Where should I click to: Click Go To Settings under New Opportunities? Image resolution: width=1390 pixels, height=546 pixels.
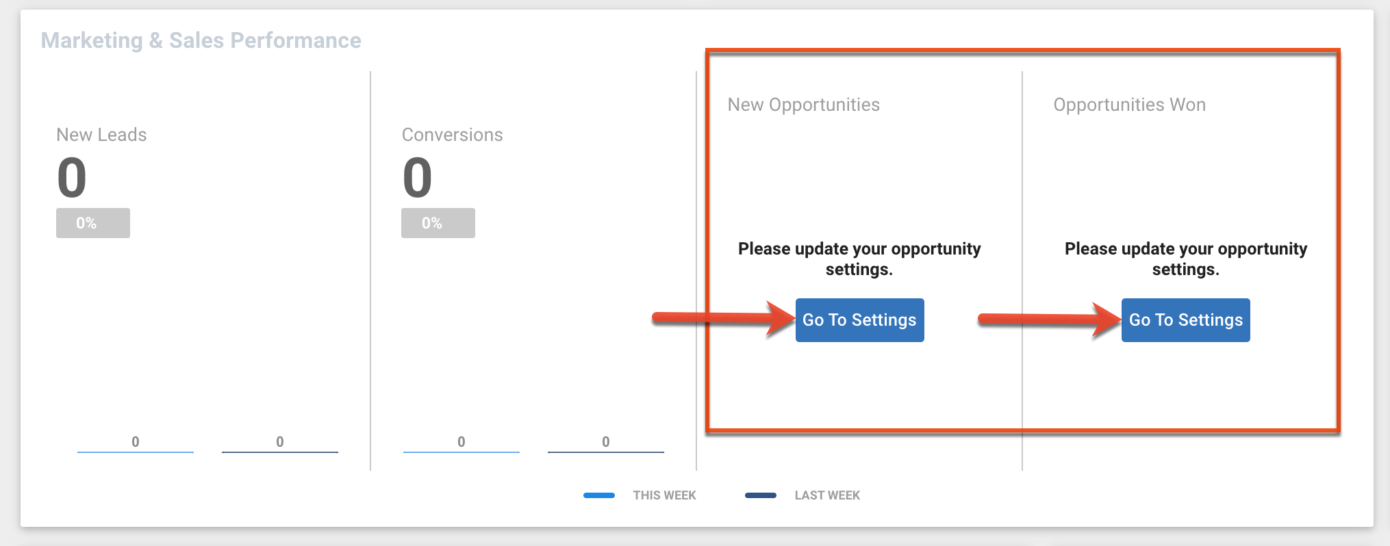(859, 320)
